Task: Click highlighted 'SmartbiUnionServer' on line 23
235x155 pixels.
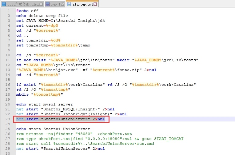Action: click(x=65, y=119)
